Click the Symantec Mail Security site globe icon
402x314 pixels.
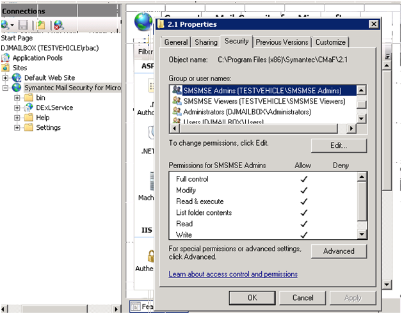coord(17,88)
